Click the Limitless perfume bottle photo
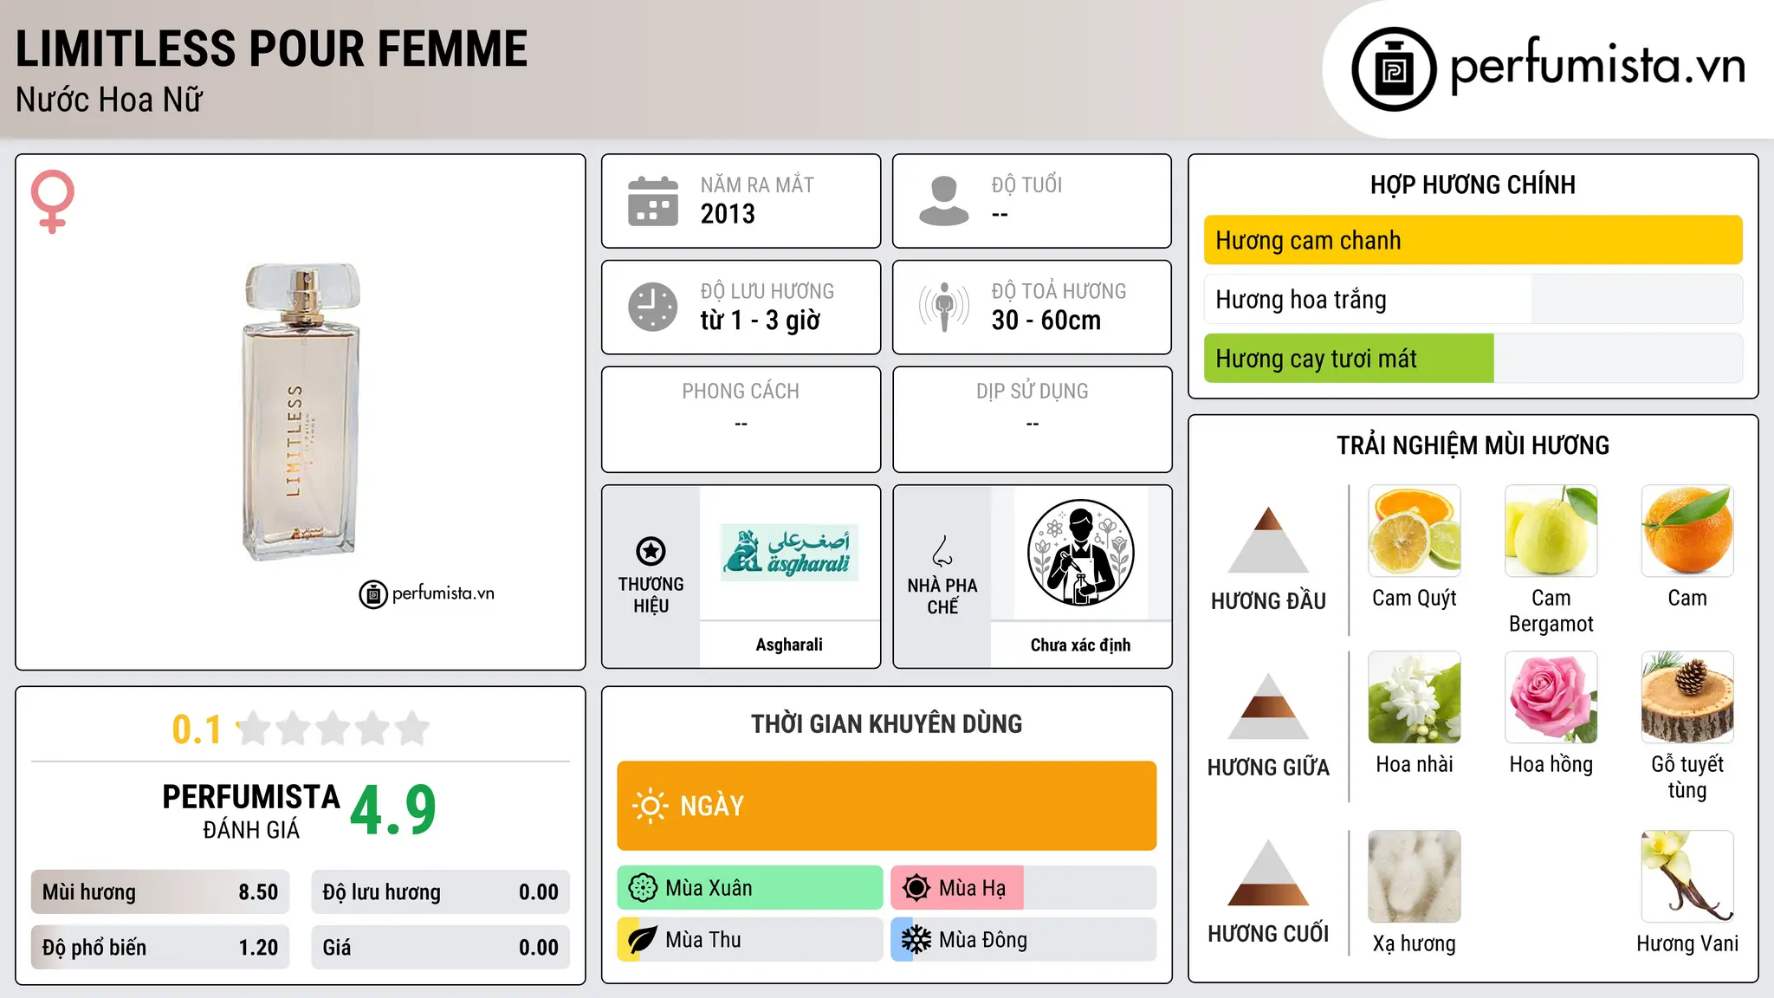This screenshot has height=998, width=1774. (301, 412)
